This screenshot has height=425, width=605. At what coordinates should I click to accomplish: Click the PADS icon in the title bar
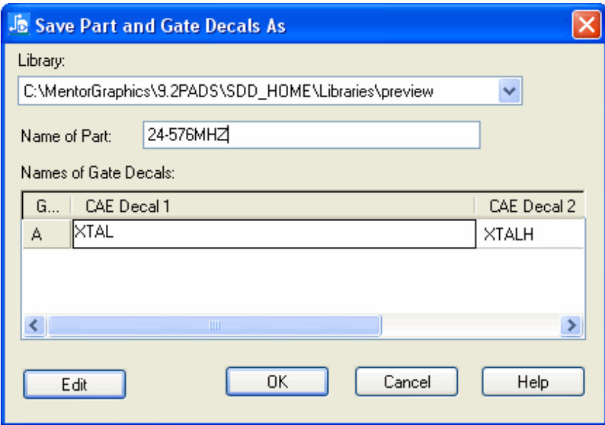[x=19, y=25]
